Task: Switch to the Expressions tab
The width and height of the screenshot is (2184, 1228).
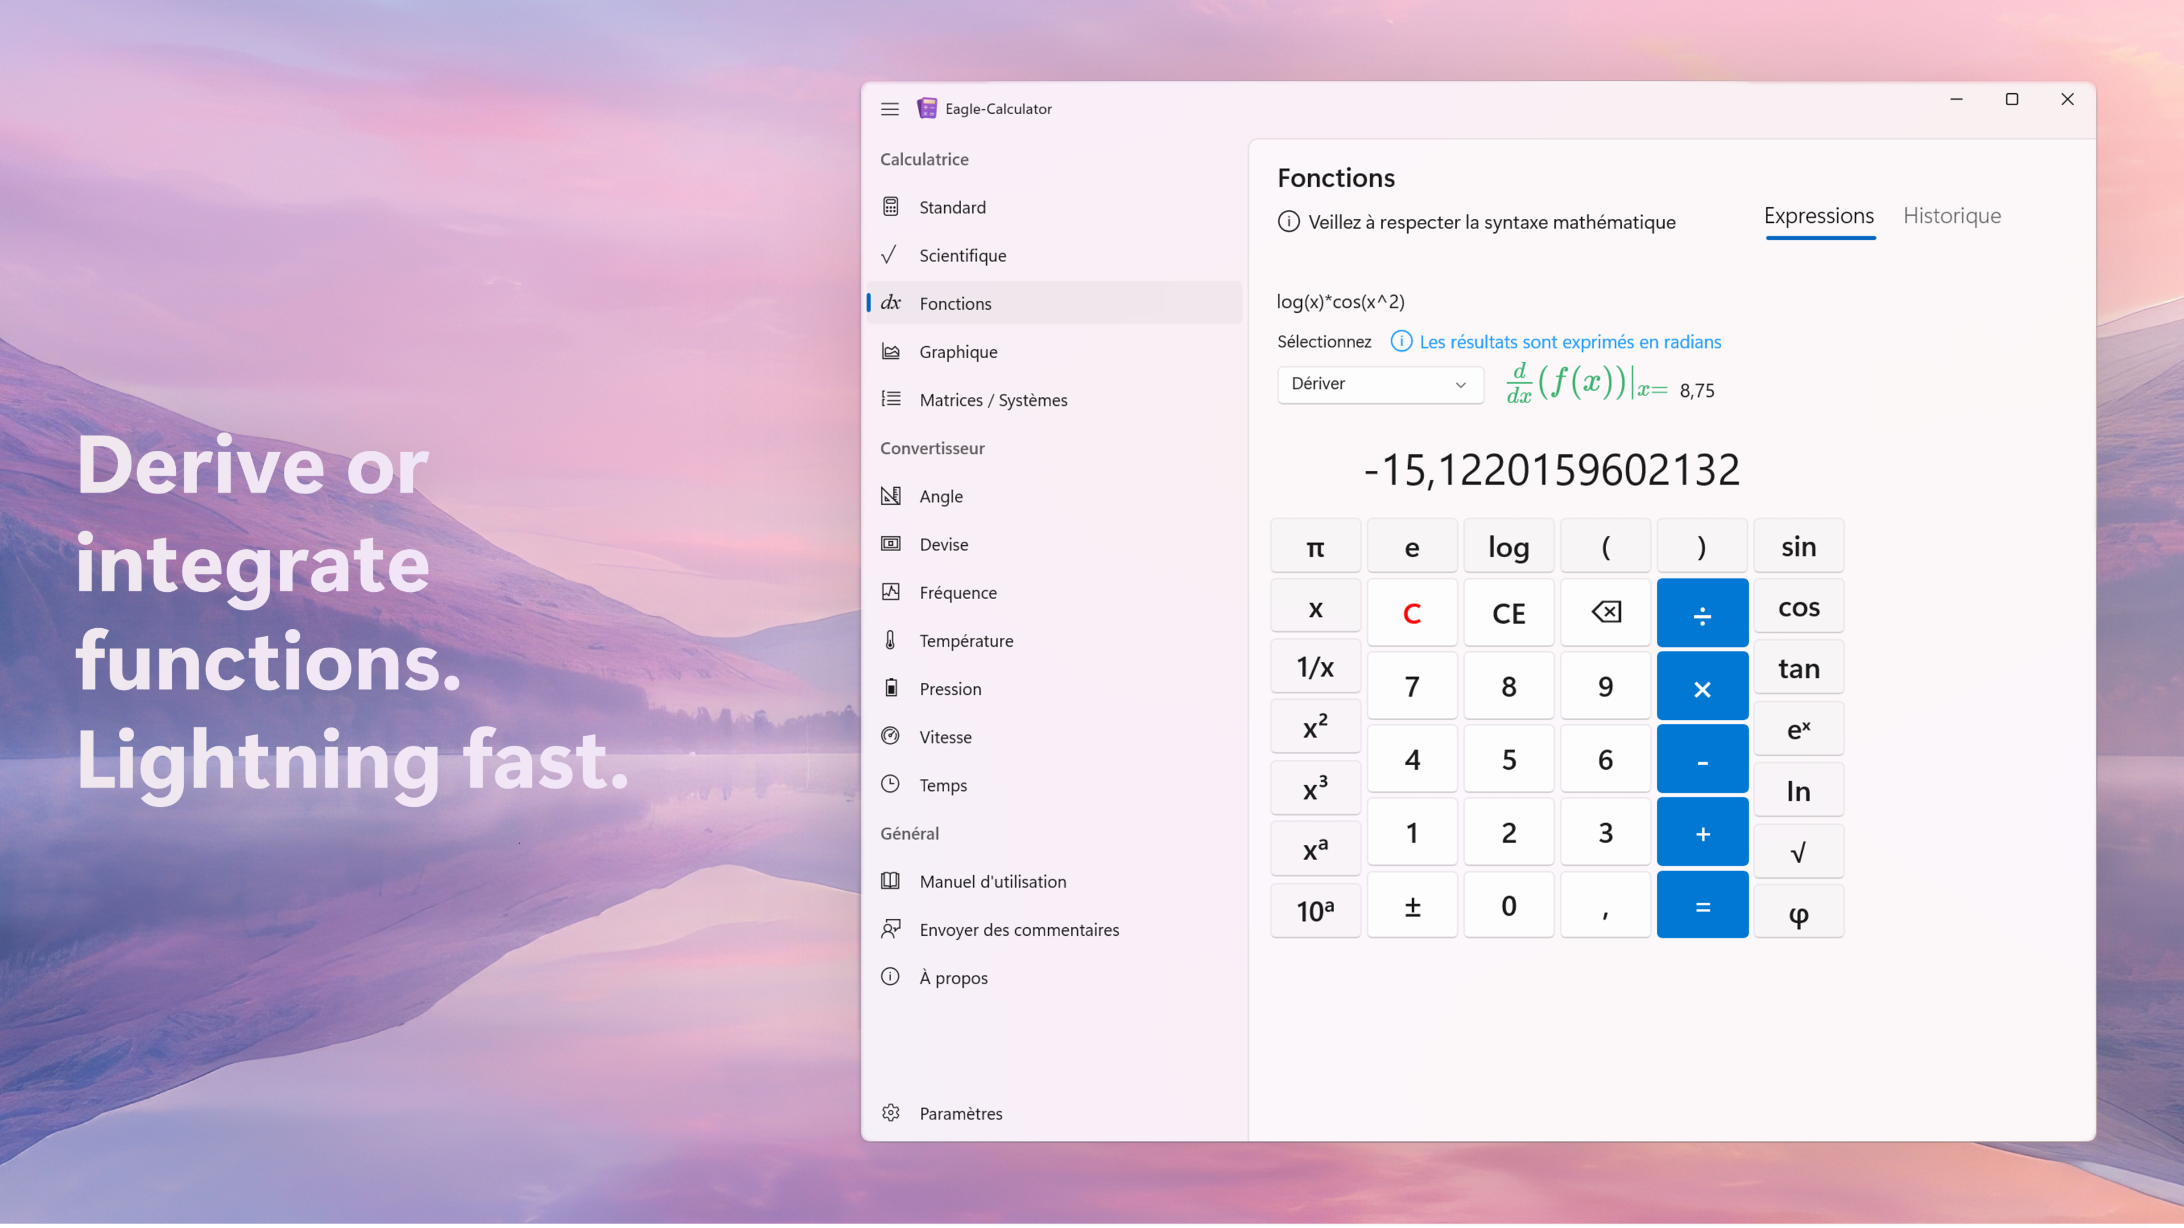Action: point(1819,216)
